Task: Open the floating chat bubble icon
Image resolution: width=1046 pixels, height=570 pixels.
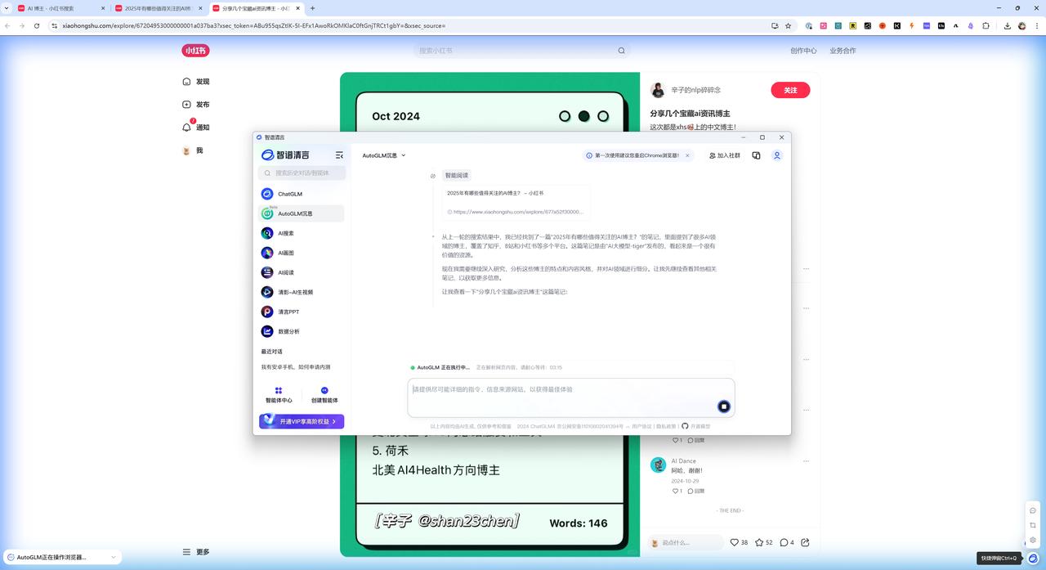Action: tap(1033, 510)
